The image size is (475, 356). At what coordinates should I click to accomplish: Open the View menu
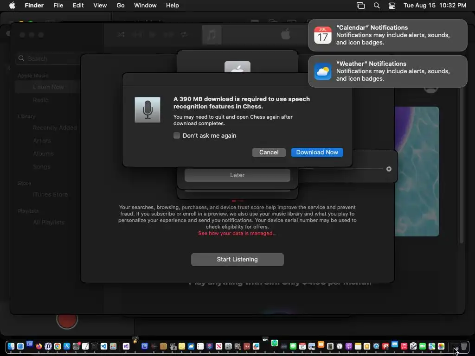click(100, 6)
